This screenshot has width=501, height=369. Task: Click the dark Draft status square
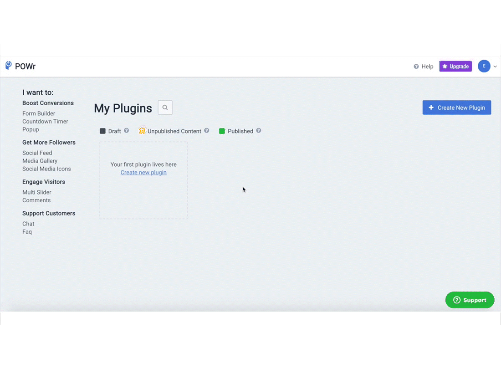(102, 131)
